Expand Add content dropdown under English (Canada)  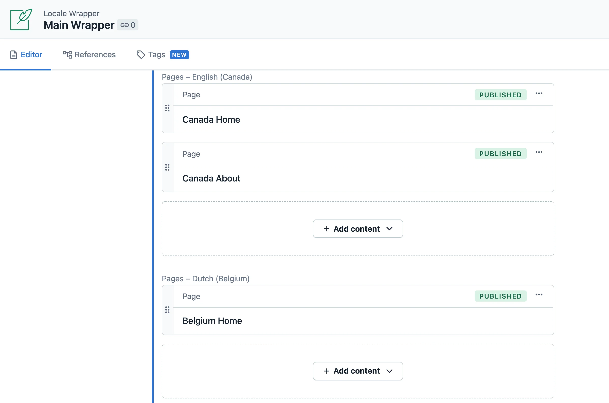357,228
